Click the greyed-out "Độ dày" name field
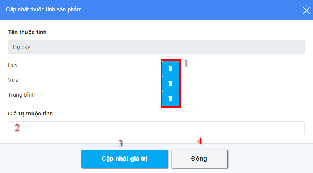 [x=156, y=47]
